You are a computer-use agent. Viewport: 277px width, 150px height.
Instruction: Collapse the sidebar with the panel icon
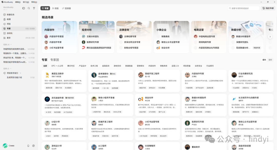tap(24, 8)
